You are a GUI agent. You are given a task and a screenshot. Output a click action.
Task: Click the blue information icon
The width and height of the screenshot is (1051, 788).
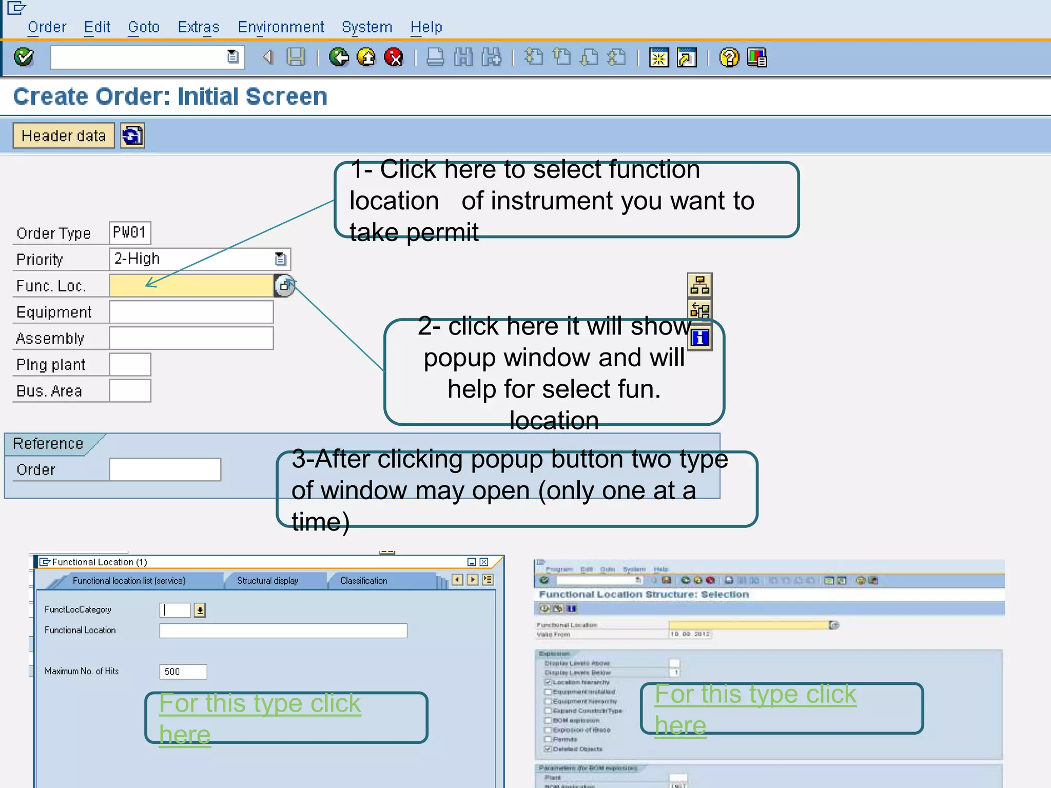700,338
